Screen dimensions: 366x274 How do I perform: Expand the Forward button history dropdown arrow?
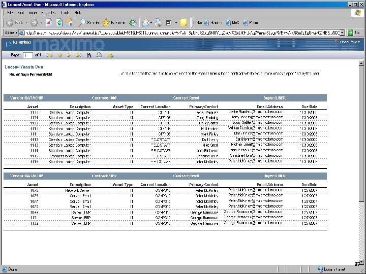(41, 23)
